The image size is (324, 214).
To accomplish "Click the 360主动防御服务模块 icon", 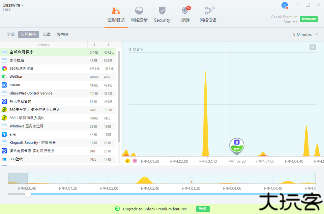I will pos(4,118).
